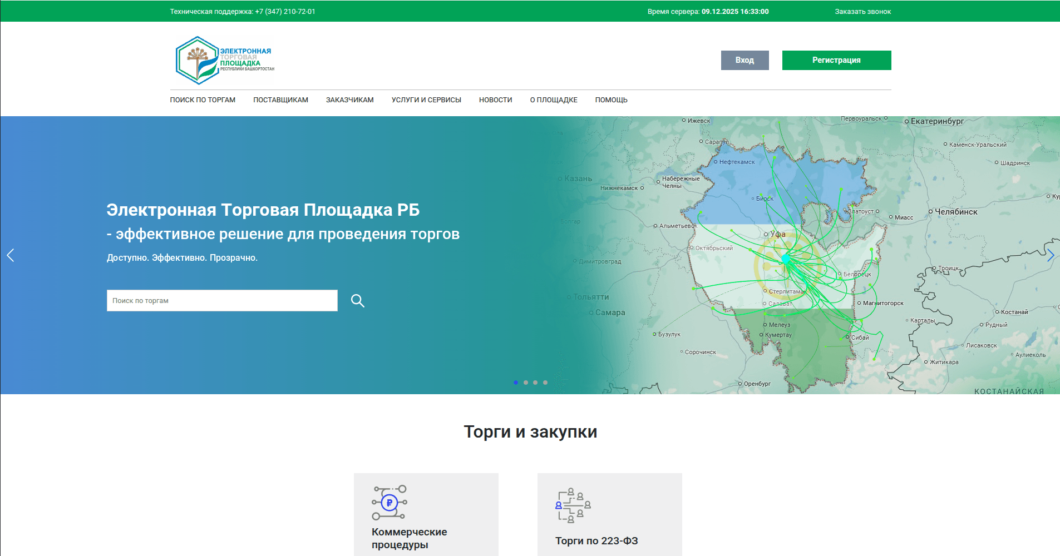This screenshot has height=556, width=1060.
Task: Click the Доступно. Эффективно. Прозрачно. tagline
Action: point(182,258)
